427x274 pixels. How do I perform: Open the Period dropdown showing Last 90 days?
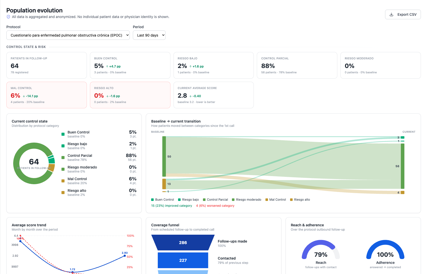click(x=149, y=35)
